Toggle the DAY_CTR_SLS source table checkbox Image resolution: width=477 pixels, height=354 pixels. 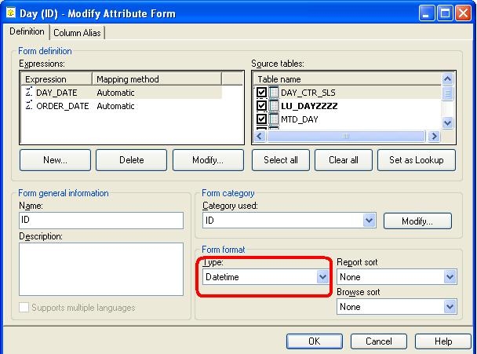tap(262, 93)
